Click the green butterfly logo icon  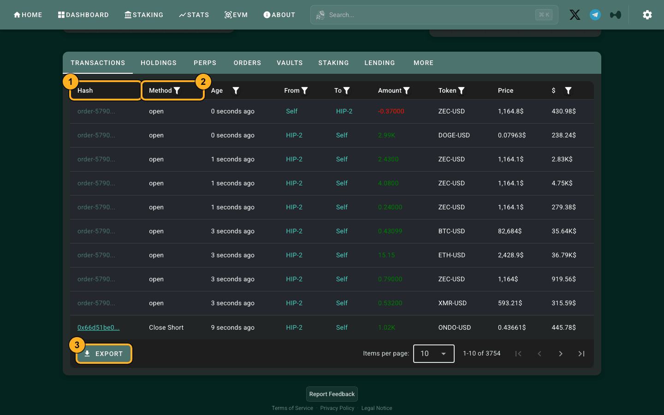(x=616, y=15)
